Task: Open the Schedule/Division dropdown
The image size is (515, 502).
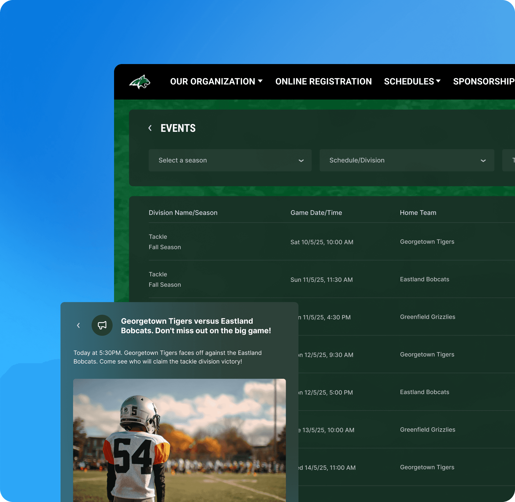Action: 407,160
